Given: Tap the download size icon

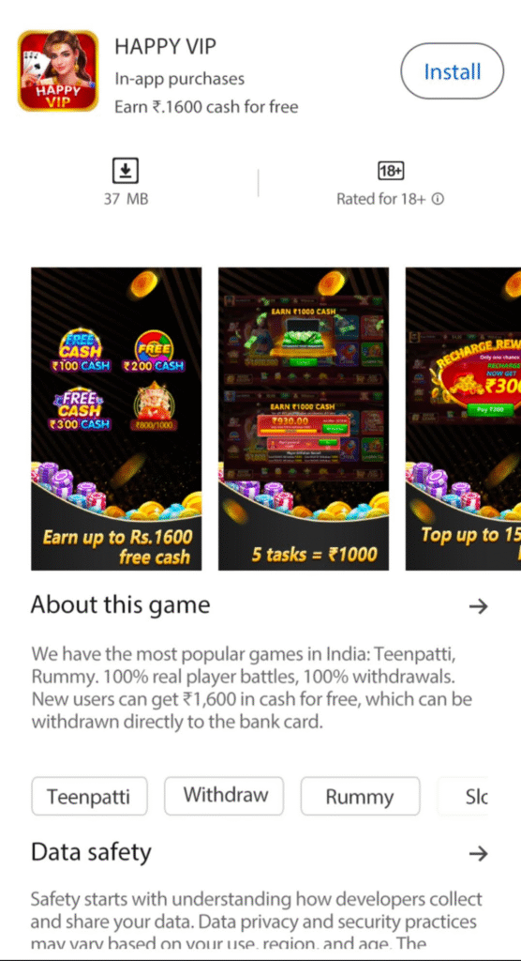Looking at the screenshot, I should (126, 171).
